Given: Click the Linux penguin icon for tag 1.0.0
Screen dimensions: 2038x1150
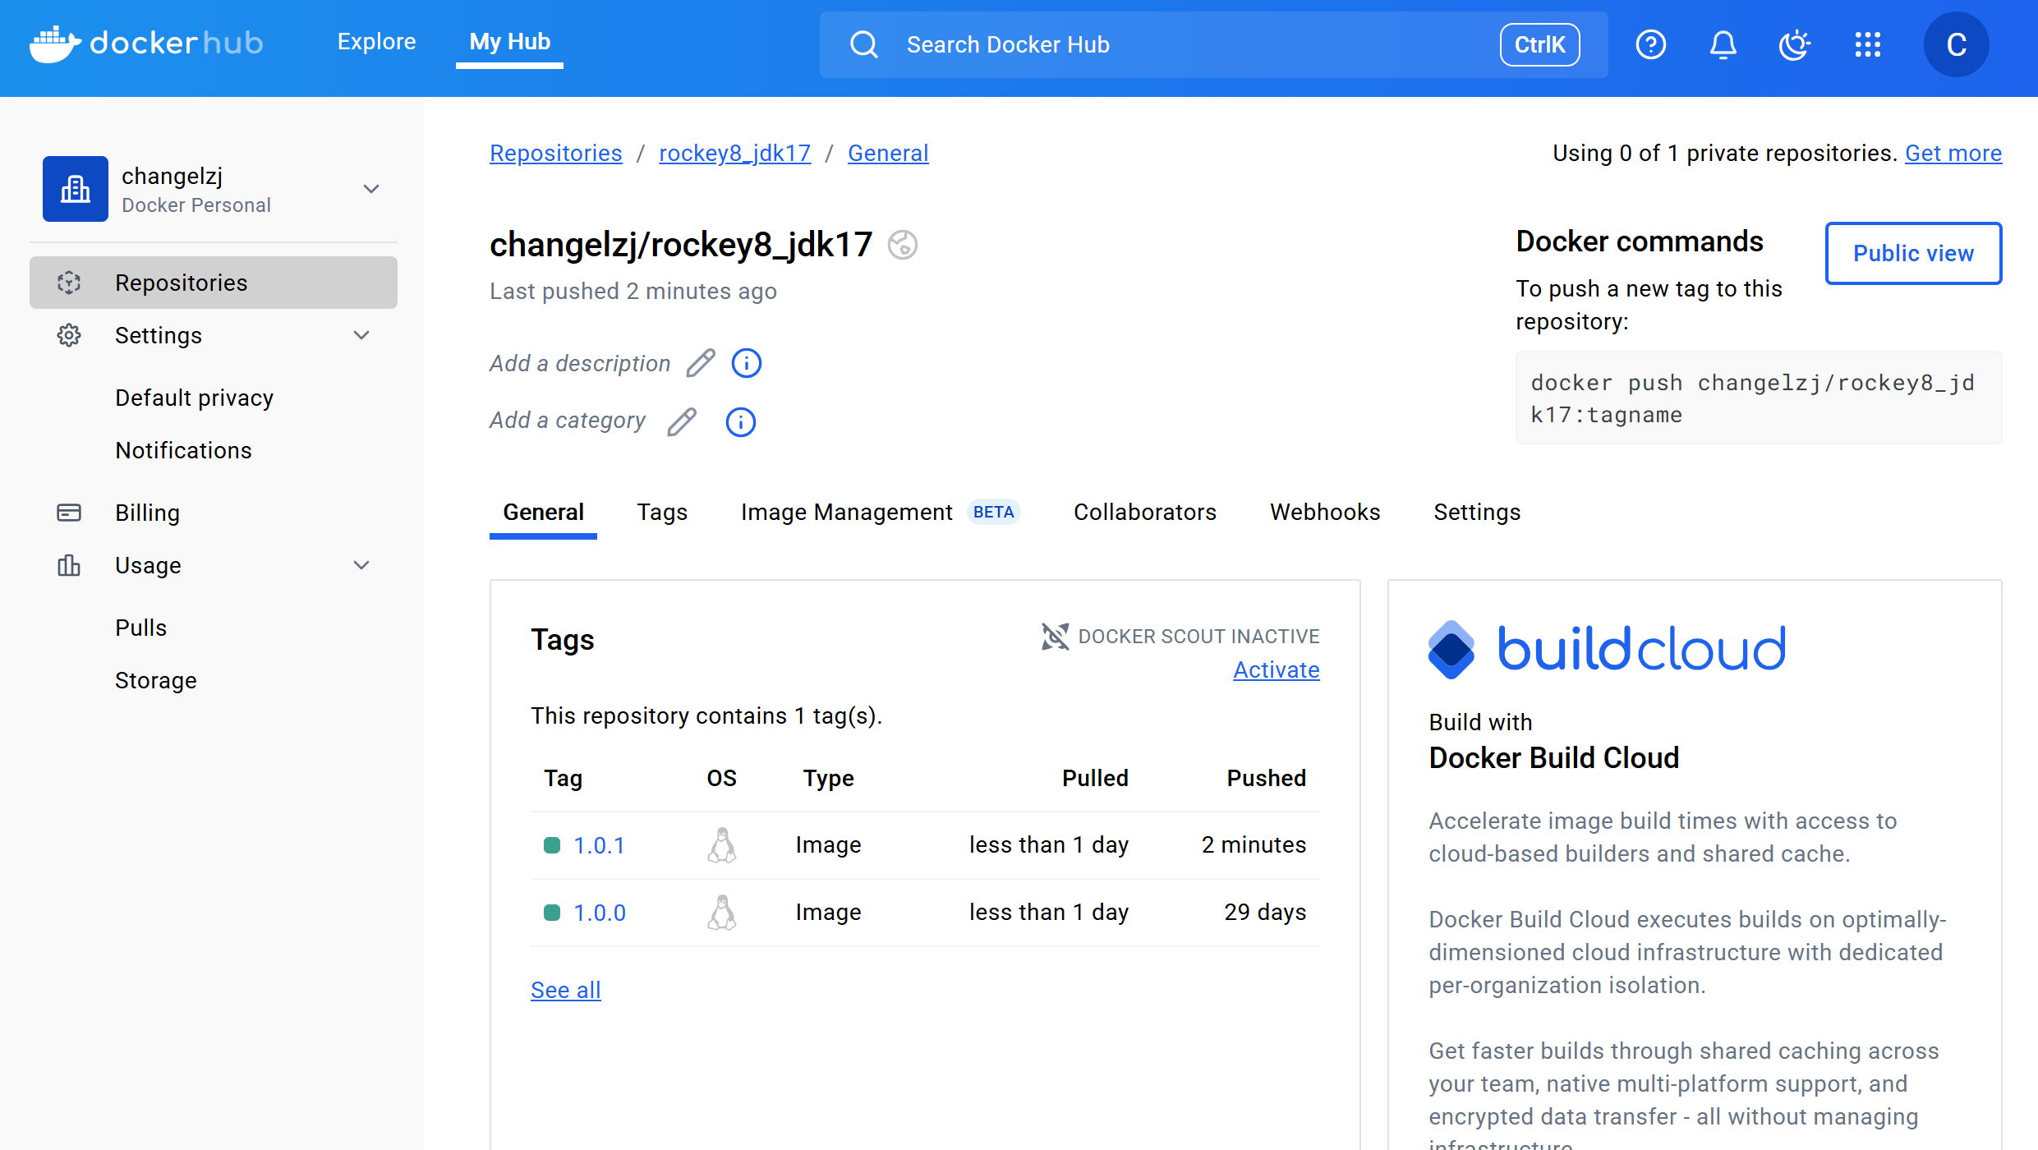Looking at the screenshot, I should [722, 913].
